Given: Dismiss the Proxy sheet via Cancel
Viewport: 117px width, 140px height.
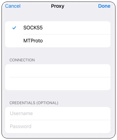Looking at the screenshot, I should click(13, 6).
